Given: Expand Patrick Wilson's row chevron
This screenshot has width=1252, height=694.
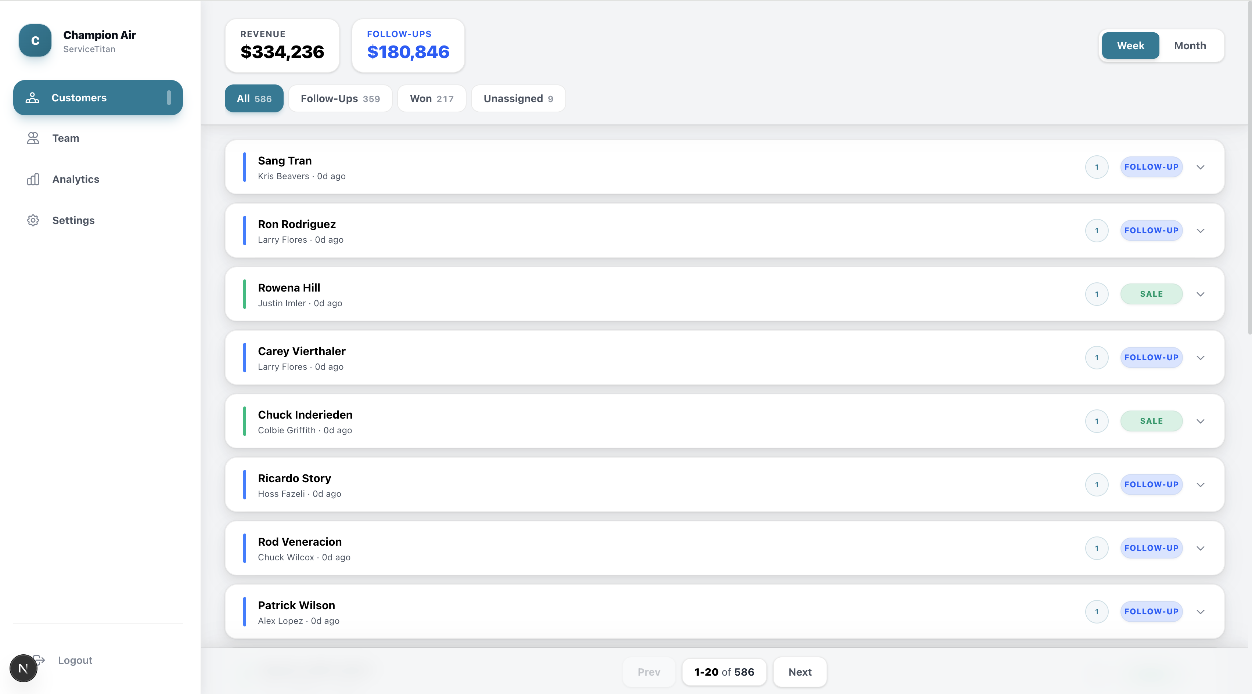Looking at the screenshot, I should coord(1201,612).
